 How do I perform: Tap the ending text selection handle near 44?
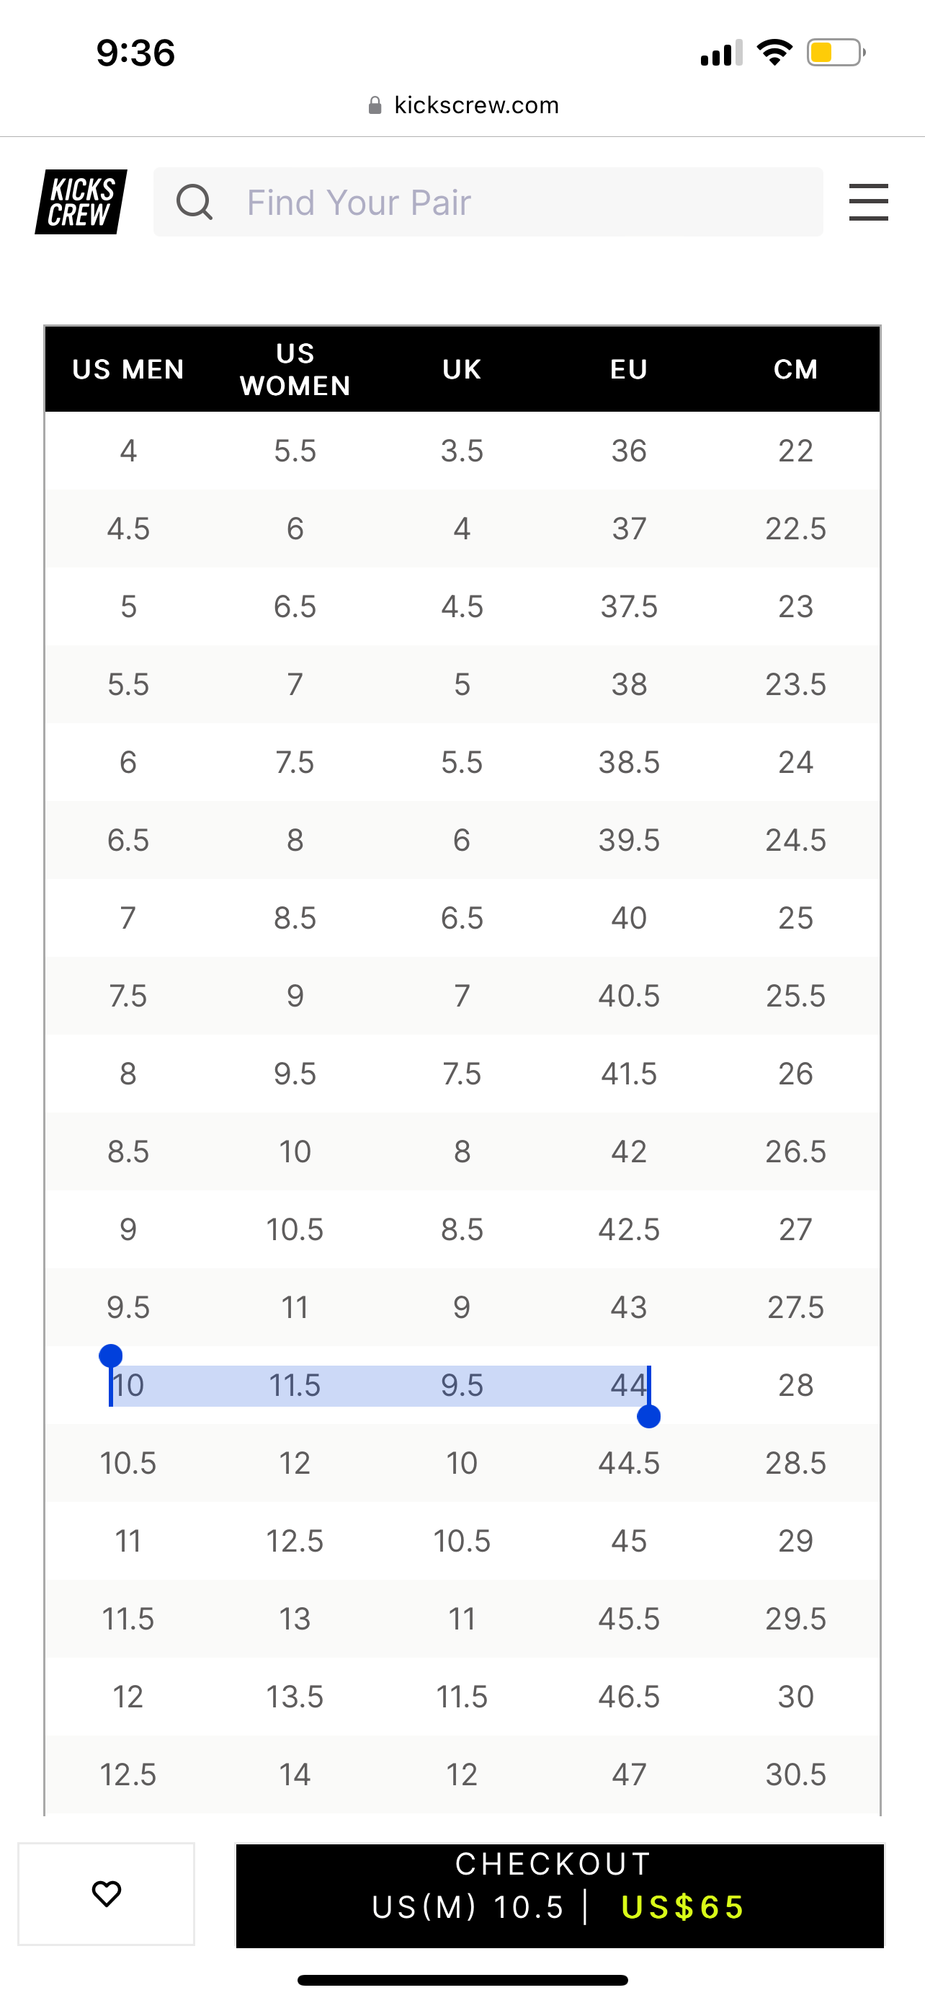(x=648, y=1416)
